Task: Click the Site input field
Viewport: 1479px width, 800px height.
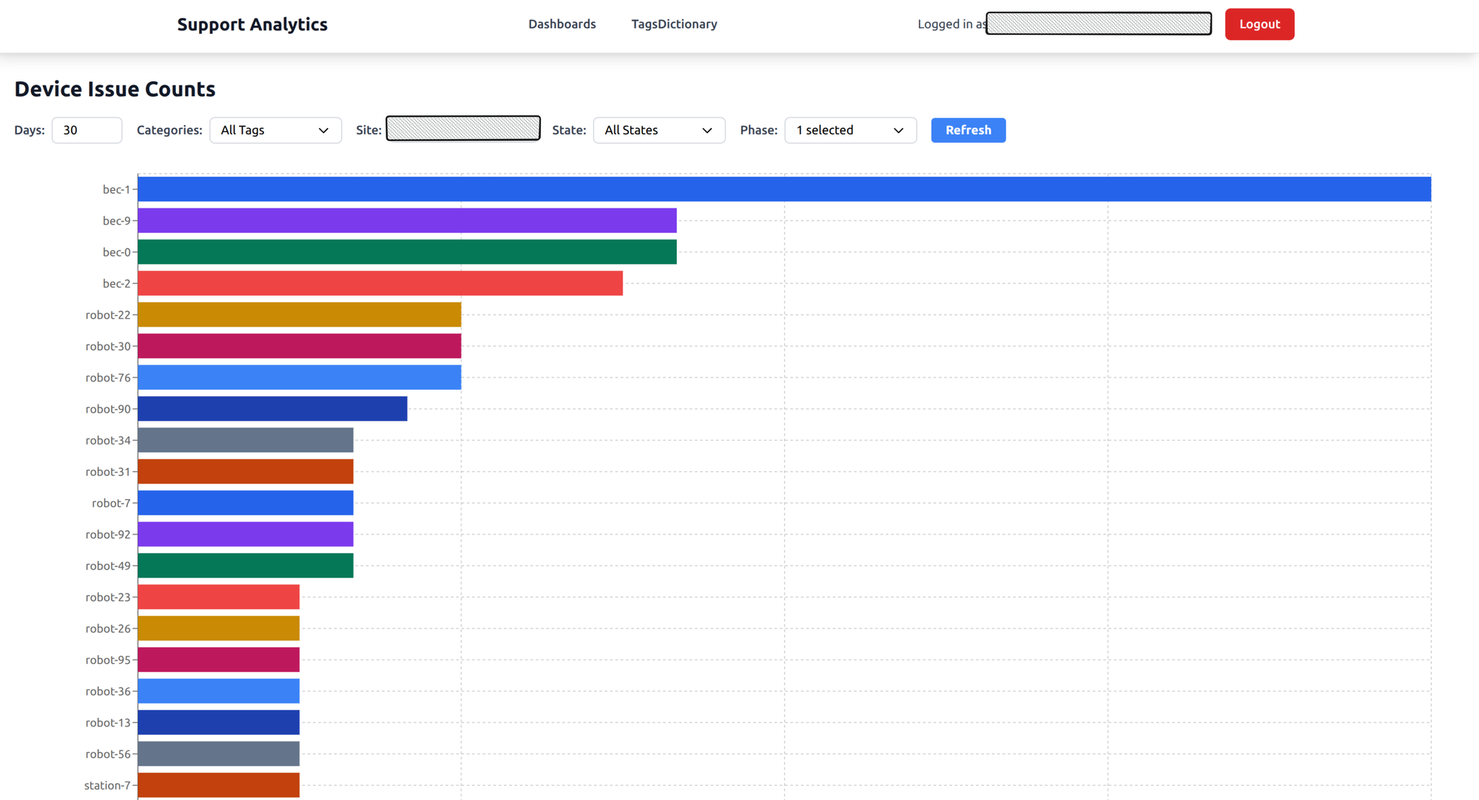Action: tap(462, 127)
